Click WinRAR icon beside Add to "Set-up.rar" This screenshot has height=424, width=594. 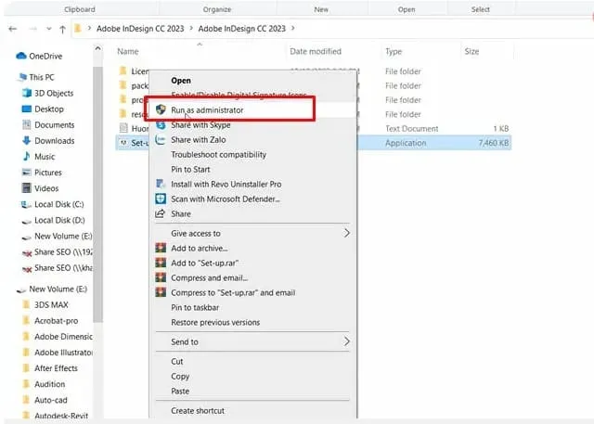tap(161, 263)
